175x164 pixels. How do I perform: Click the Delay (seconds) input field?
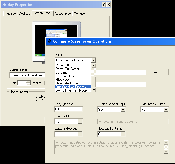point(69,109)
